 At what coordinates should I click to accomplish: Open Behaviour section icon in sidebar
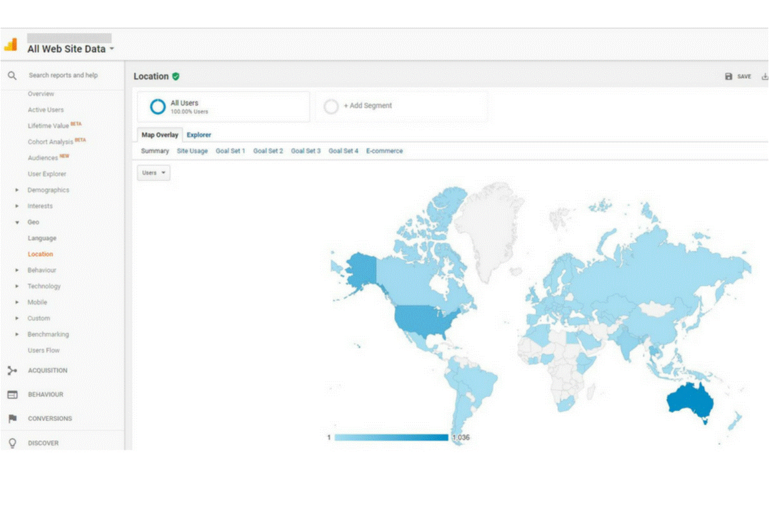click(12, 395)
